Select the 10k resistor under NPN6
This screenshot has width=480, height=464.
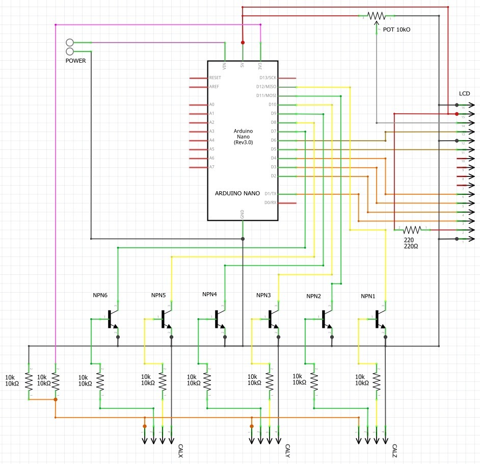(x=100, y=381)
